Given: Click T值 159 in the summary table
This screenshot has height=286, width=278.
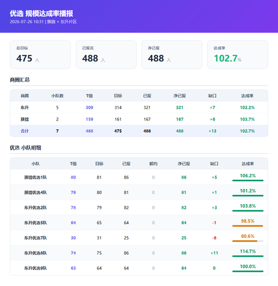Looking at the screenshot, I should click(x=89, y=120).
